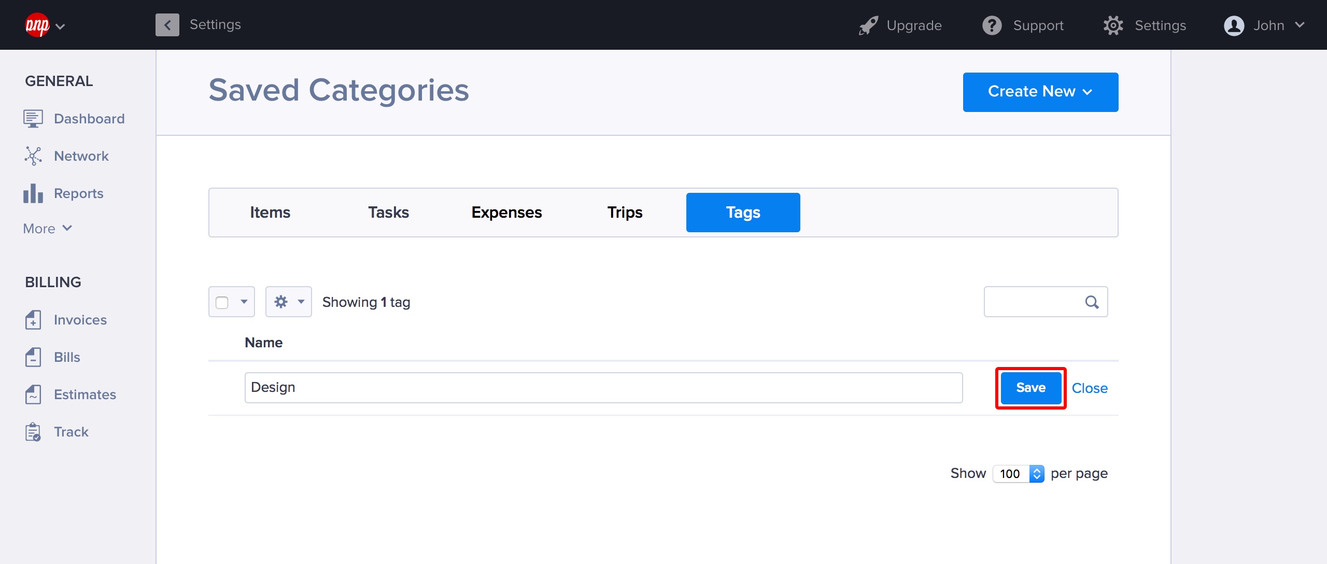The image size is (1327, 564).
Task: Open the Dashboard monitor icon
Action: pyautogui.click(x=33, y=119)
